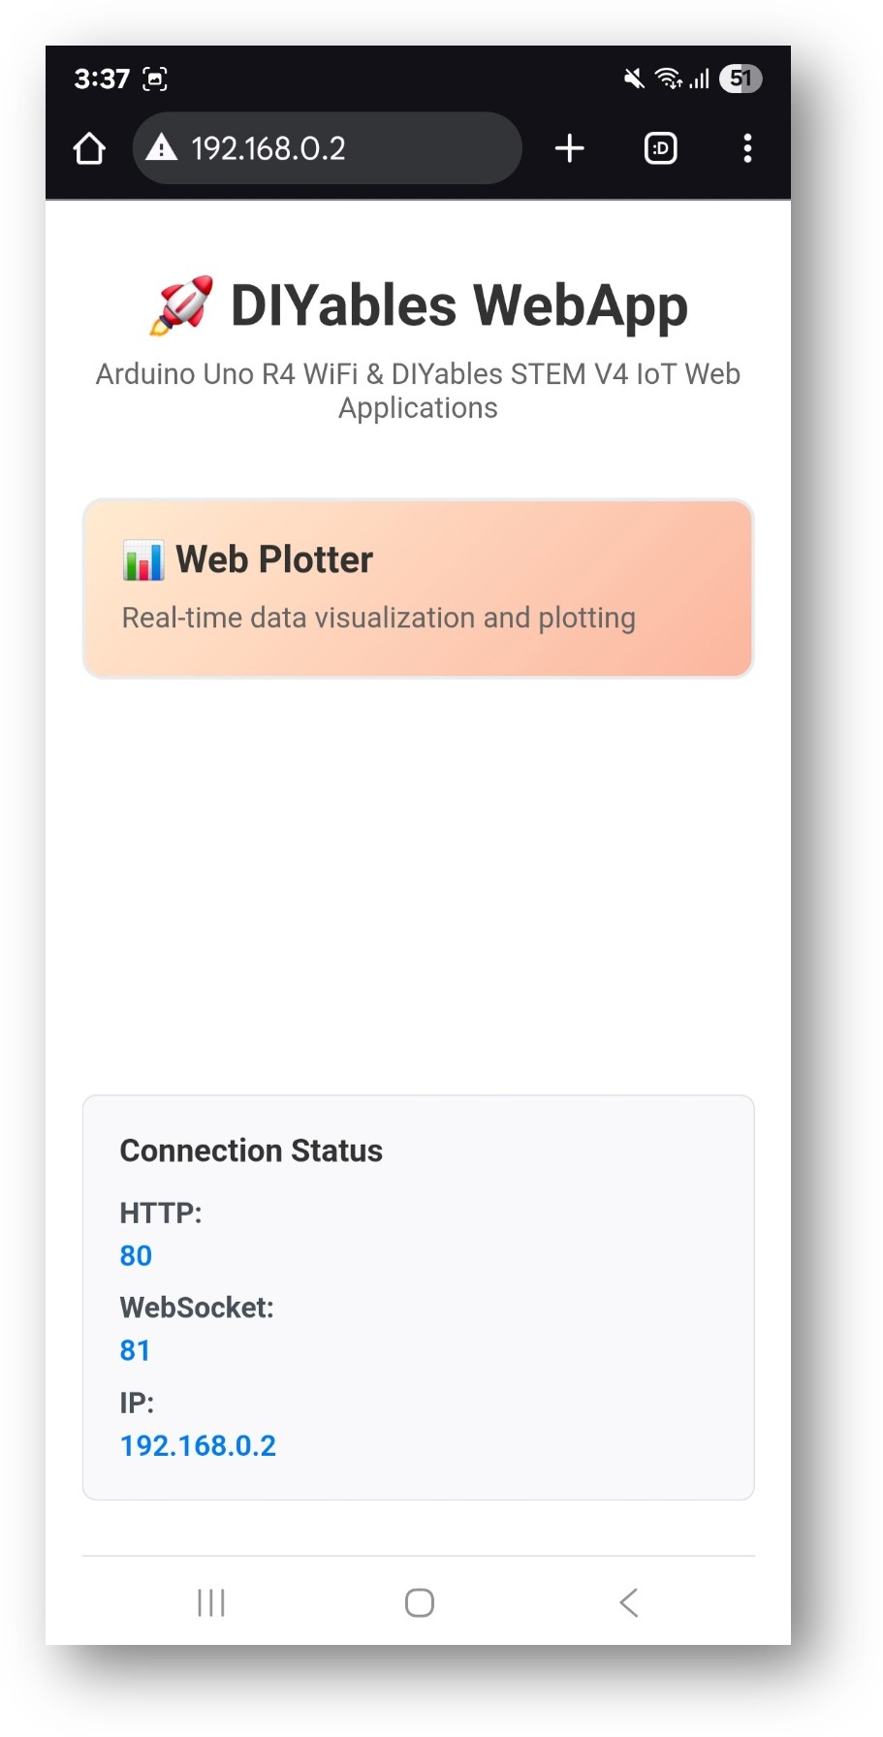Click the WebSocket port 81 value
The width and height of the screenshot is (883, 1737).
click(x=135, y=1349)
